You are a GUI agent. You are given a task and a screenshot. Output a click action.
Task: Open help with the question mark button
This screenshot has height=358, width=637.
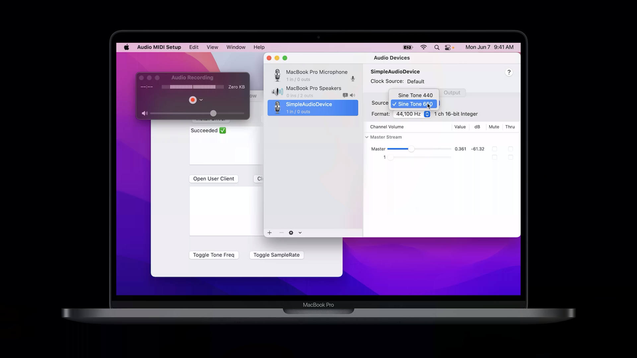(x=509, y=72)
